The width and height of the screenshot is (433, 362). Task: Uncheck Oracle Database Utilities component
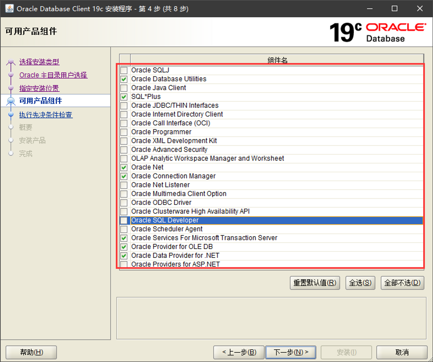[124, 79]
